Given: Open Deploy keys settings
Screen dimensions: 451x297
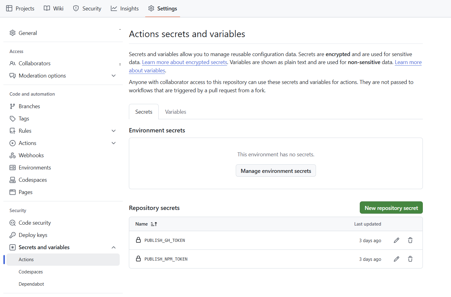Looking at the screenshot, I should pyautogui.click(x=63, y=235).
